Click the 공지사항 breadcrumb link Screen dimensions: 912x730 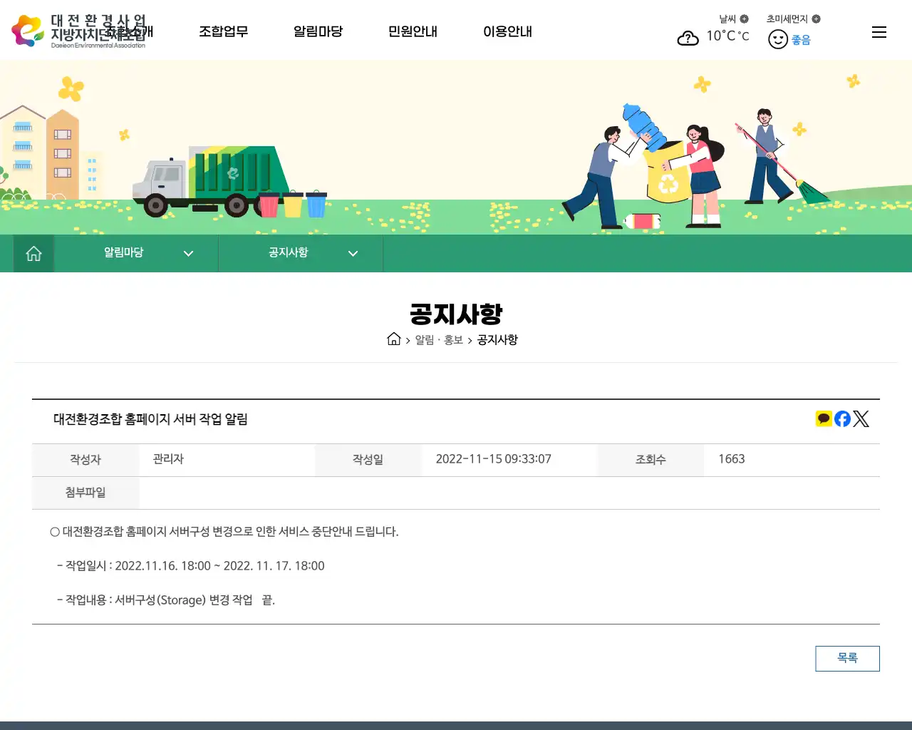pos(497,340)
